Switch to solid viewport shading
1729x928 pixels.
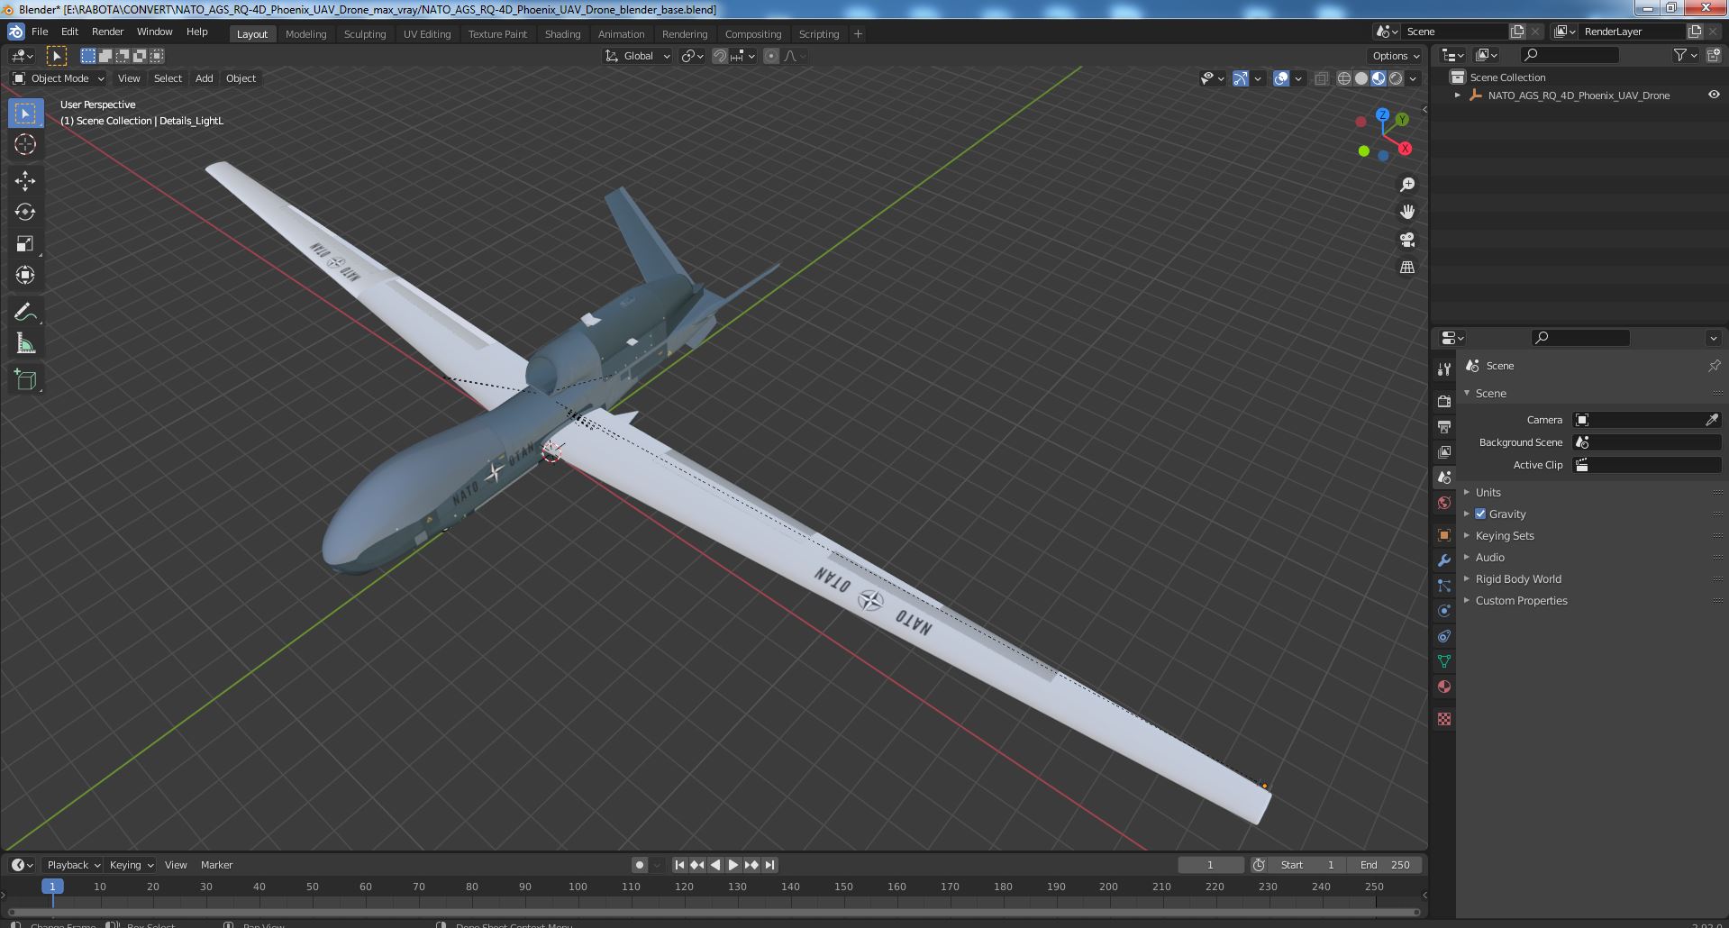pyautogui.click(x=1361, y=78)
